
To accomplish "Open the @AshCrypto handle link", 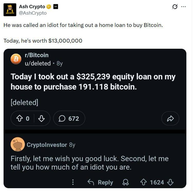I will (33, 13).
